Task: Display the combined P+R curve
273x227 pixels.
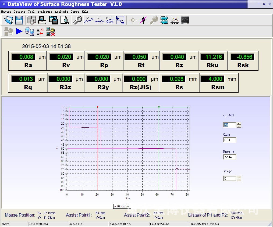Action: click(x=110, y=20)
